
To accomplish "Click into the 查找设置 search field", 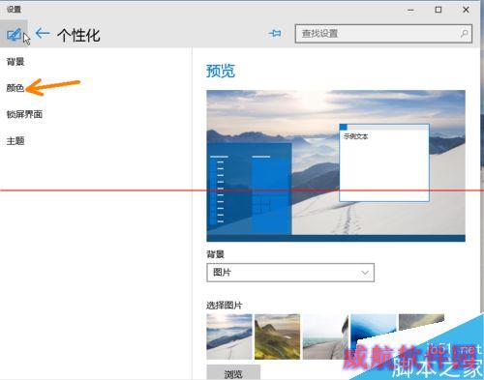I will tap(383, 34).
